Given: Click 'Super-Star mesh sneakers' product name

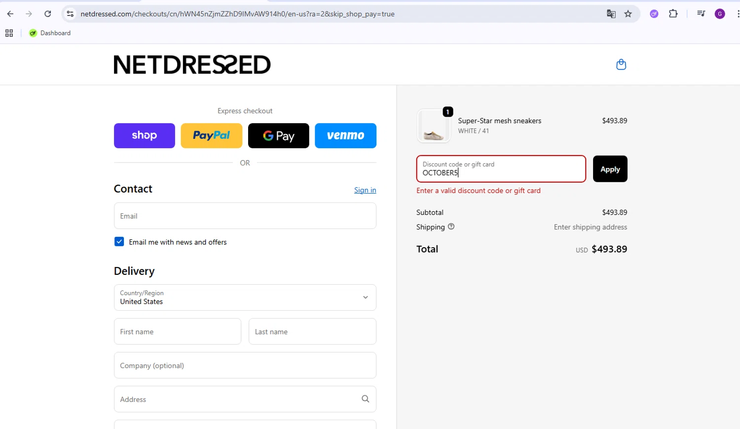Looking at the screenshot, I should pos(500,121).
